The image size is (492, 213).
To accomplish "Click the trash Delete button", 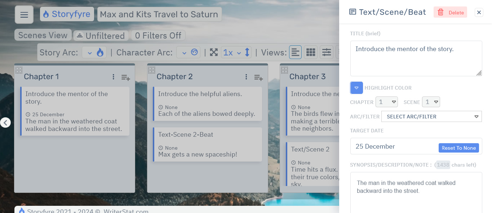I will 450,13.
